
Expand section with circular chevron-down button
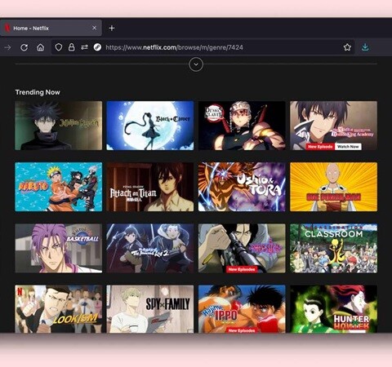pyautogui.click(x=196, y=64)
